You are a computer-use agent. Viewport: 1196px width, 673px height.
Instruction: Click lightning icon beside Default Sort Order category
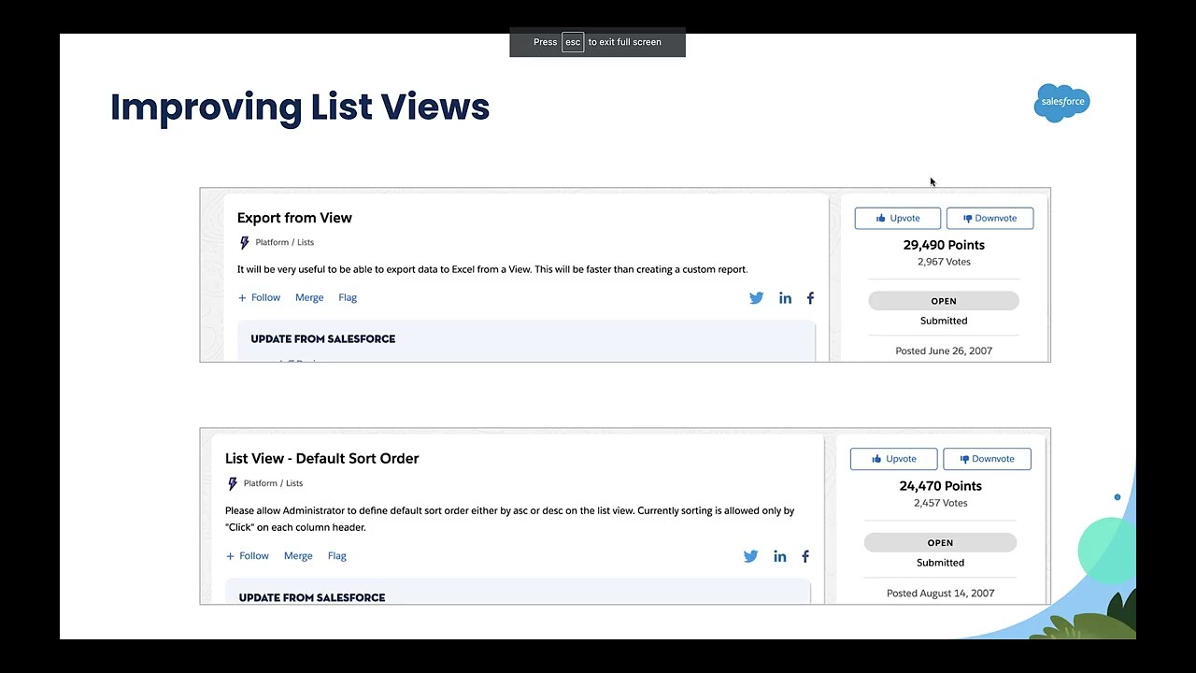(233, 483)
